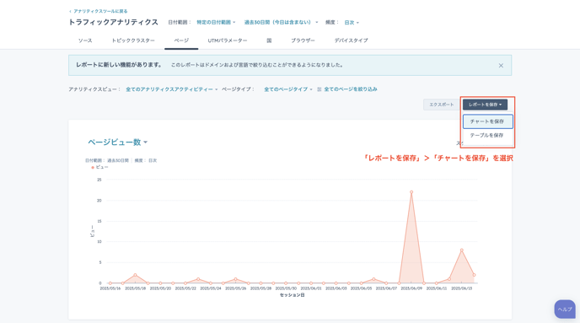Viewport: 580px width, 323px height.
Task: Click the 2023/05/18 data point on chart
Action: pyautogui.click(x=136, y=275)
